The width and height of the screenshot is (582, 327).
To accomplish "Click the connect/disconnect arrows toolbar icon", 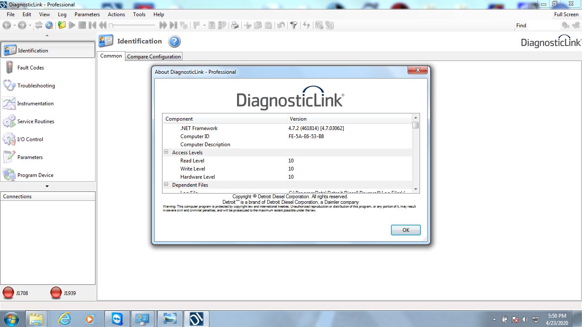I will point(39,26).
